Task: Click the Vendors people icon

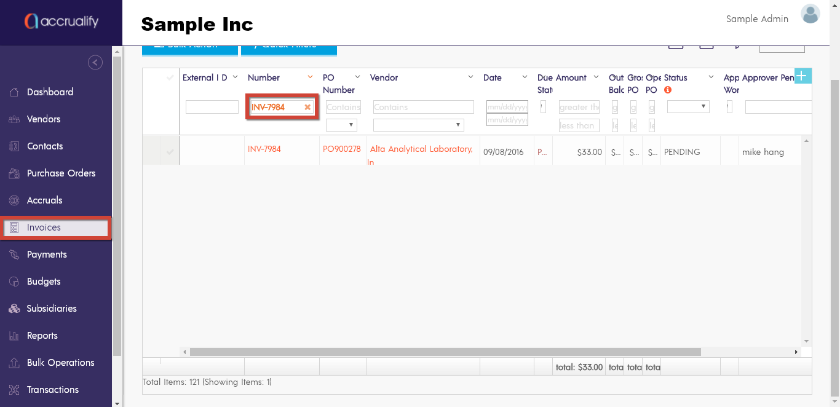Action: [15, 119]
